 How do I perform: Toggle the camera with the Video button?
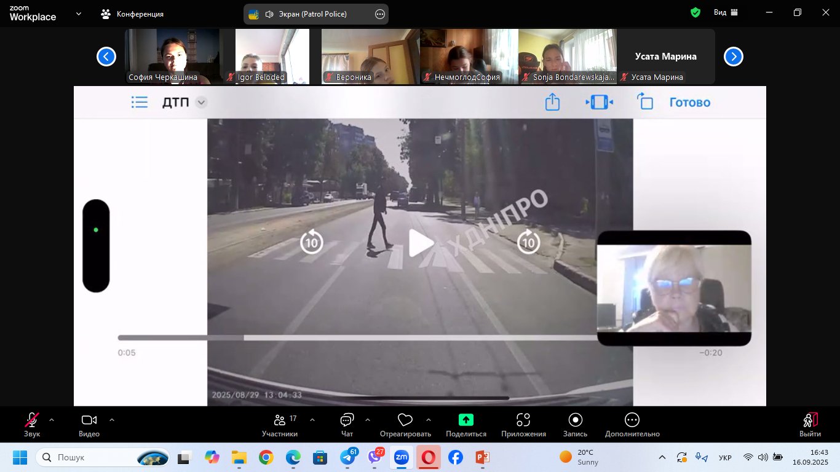pyautogui.click(x=89, y=425)
